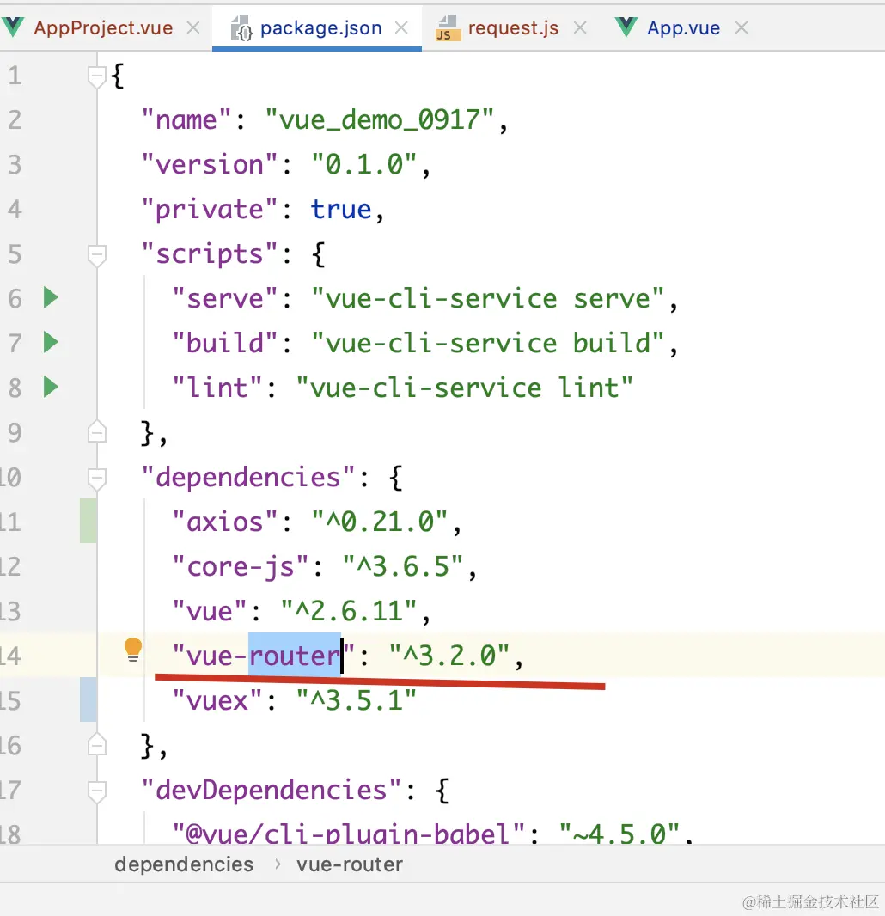
Task: Click the green change marker beside line 11
Action: (88, 521)
